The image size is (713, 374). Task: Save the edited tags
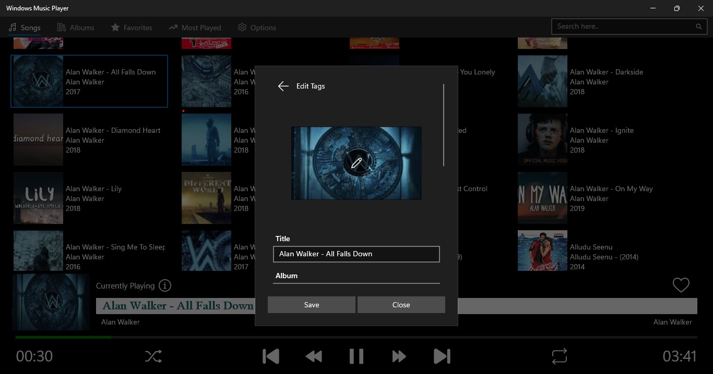pos(312,305)
